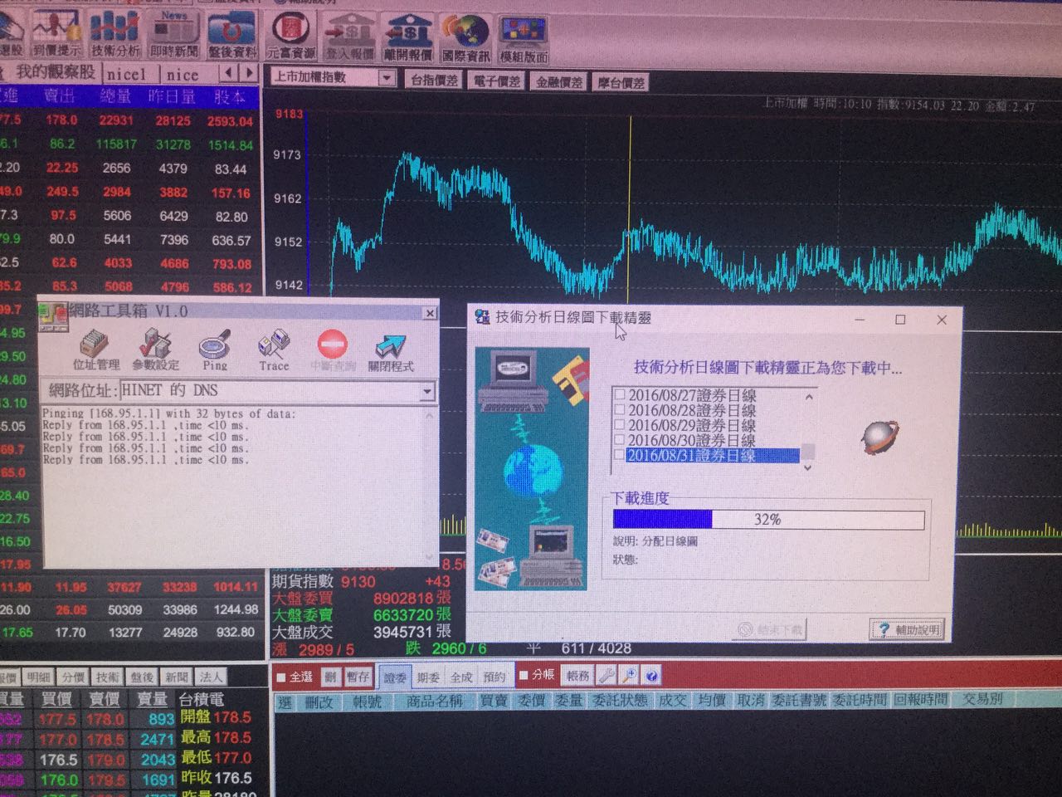Click the 登入報價 login quotes icon
1062x797 pixels.
point(349,37)
